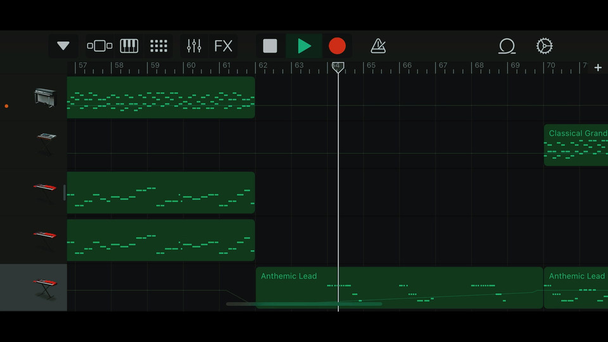Click bar 60 on the ruler
Viewport: 608px width, 342px height.
(x=191, y=65)
